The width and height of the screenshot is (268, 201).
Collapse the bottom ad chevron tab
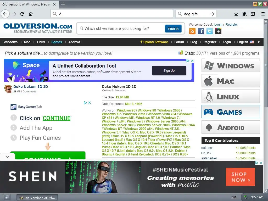(7, 157)
